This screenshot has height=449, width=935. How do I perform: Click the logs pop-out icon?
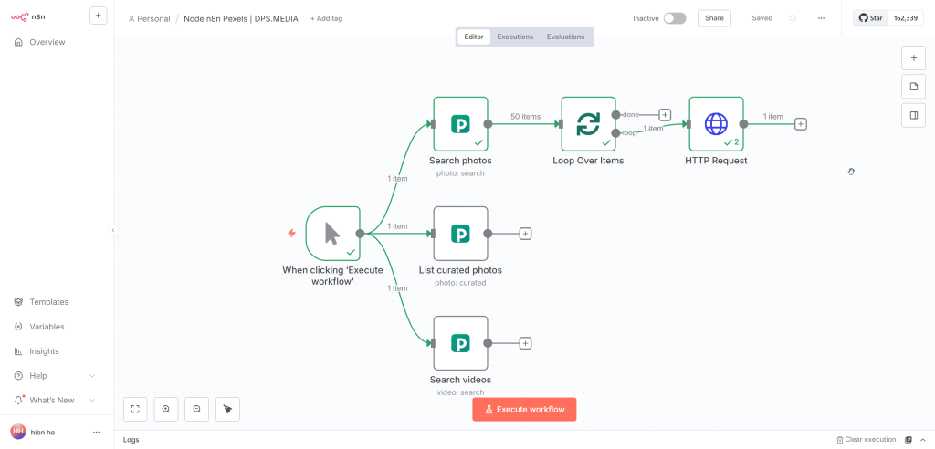point(909,440)
